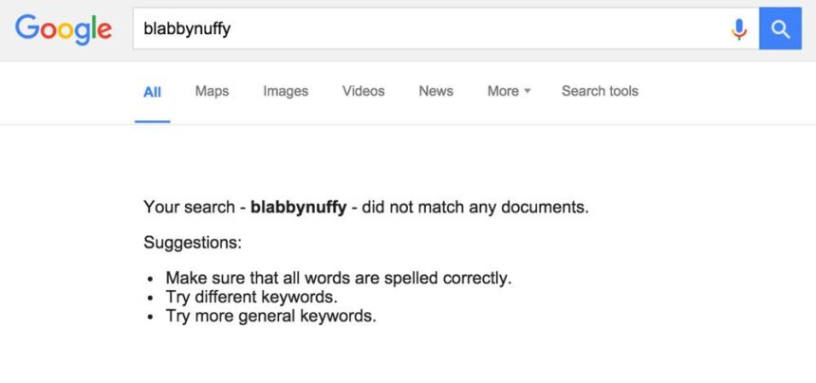Click the small arrow beside More
Image resolution: width=816 pixels, height=383 pixels.
(x=528, y=91)
